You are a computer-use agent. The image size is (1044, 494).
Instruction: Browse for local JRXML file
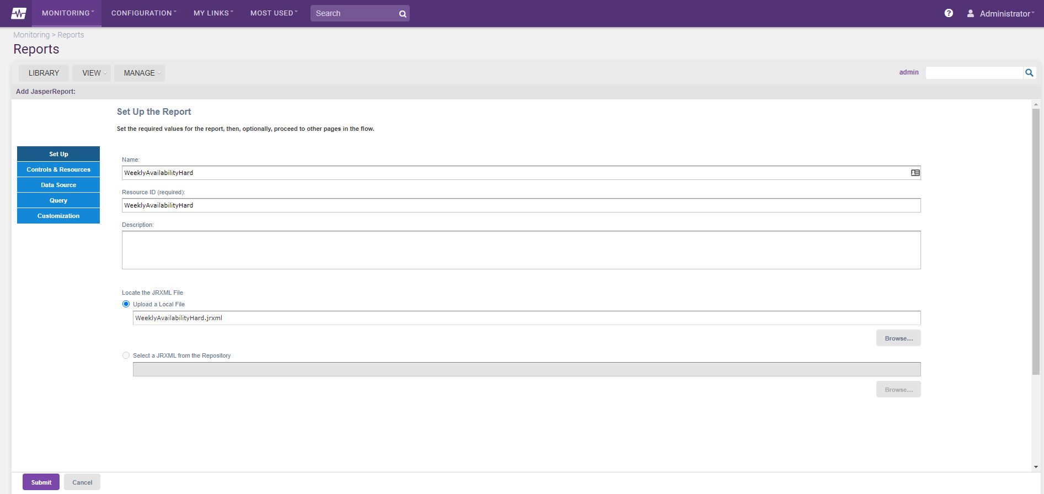pos(898,338)
